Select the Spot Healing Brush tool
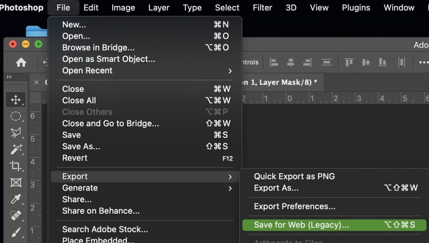This screenshot has height=243, width=429. coord(16,215)
